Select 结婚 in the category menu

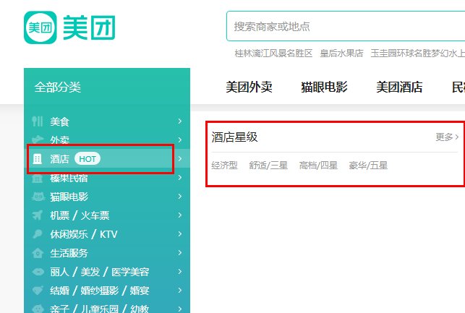pos(59,291)
